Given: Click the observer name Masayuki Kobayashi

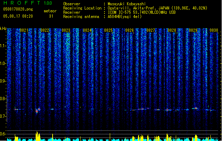Looking at the screenshot, I should click(x=127, y=4).
